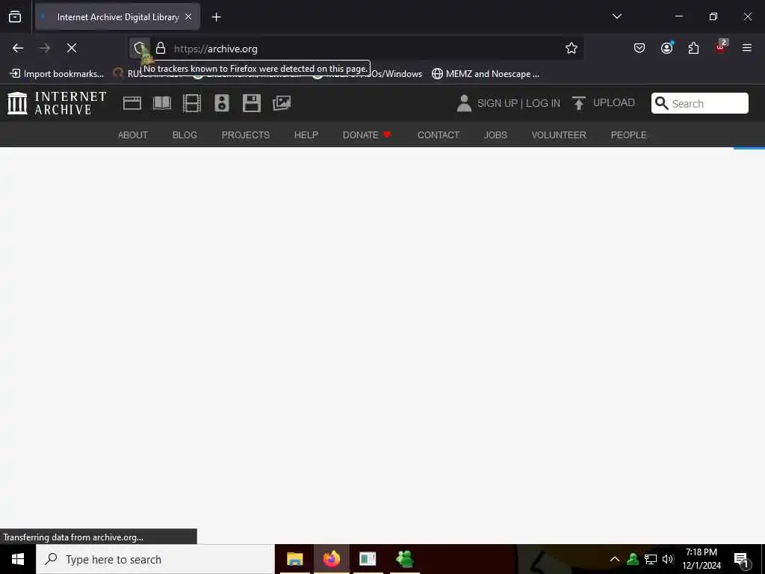Open the notification center icon
This screenshot has width=765, height=574.
point(741,560)
